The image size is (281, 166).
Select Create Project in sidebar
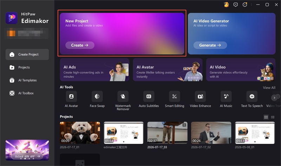(x=27, y=55)
